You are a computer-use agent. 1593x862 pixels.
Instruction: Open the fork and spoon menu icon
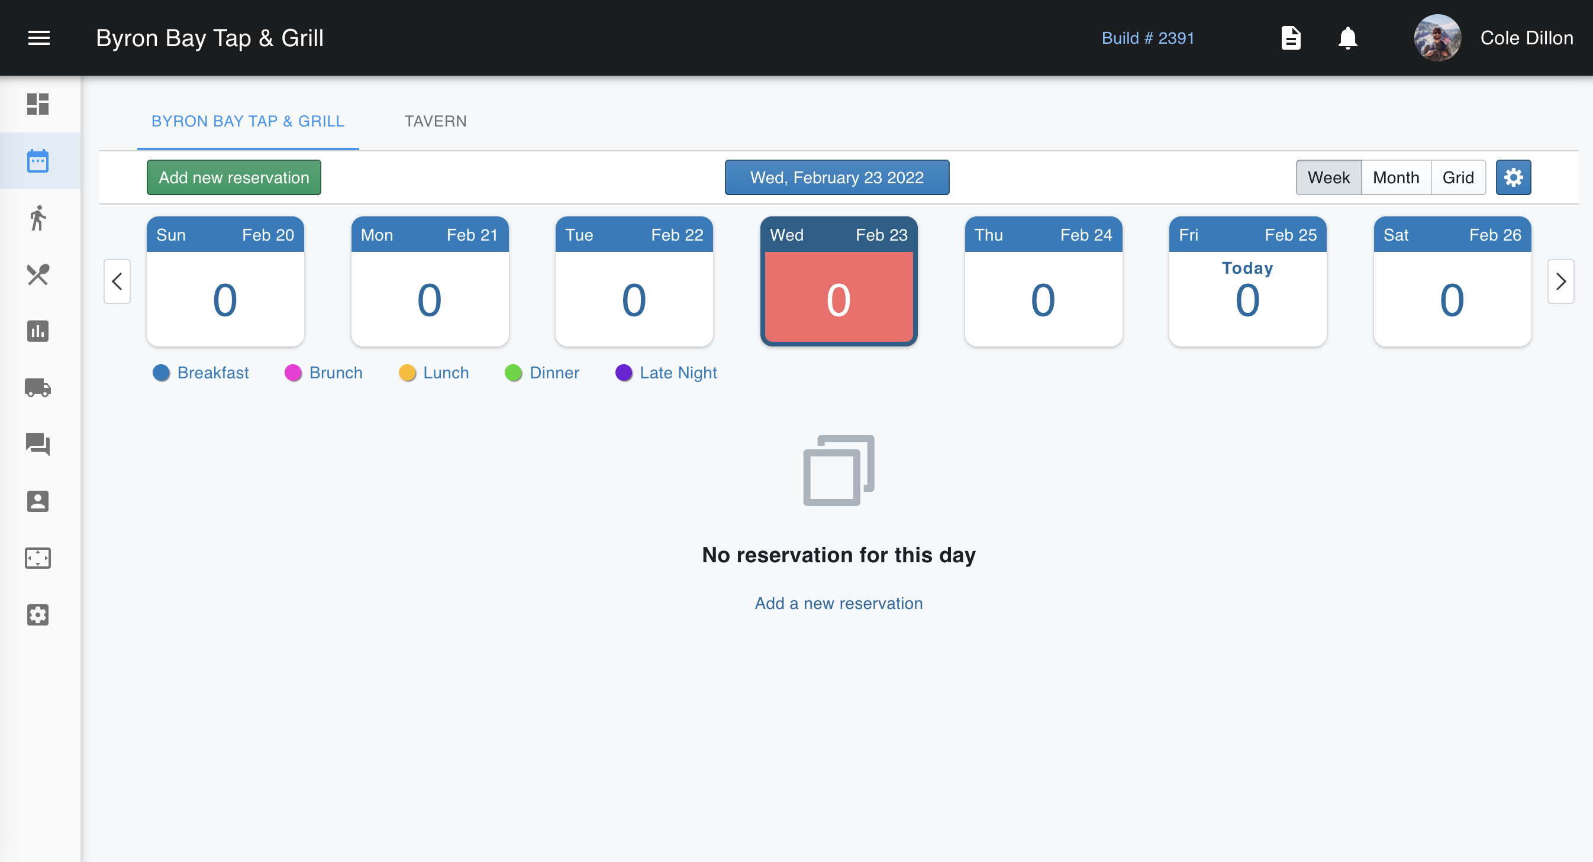click(x=38, y=274)
